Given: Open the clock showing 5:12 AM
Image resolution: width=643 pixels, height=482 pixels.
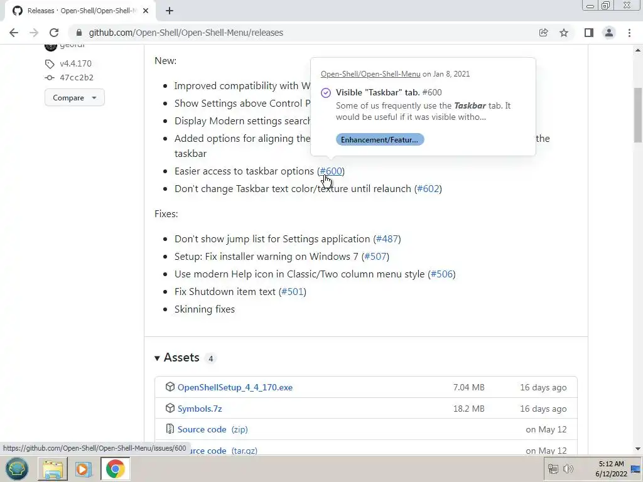Looking at the screenshot, I should click(x=611, y=469).
